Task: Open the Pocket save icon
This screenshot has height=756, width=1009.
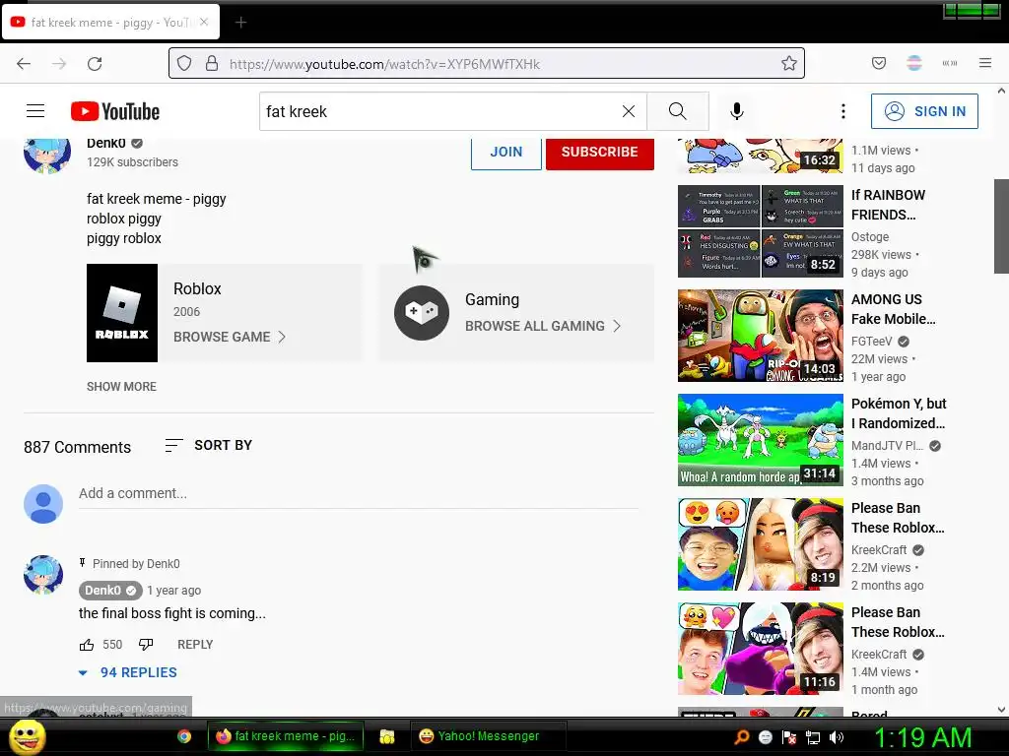Action: coord(878,63)
